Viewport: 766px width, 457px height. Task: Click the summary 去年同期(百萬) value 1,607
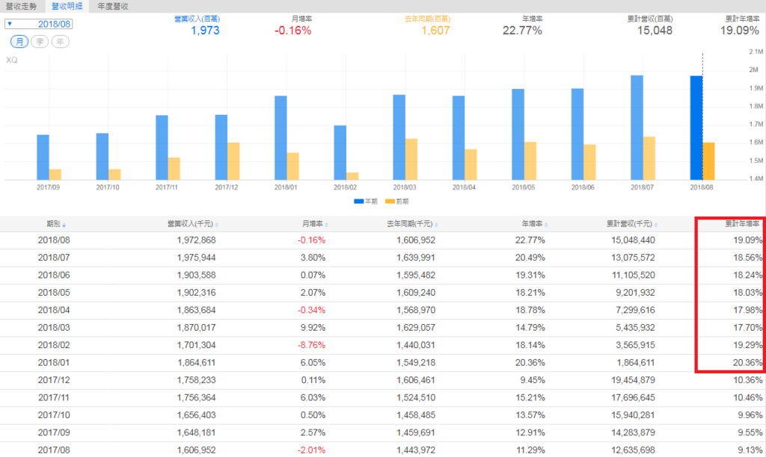(x=436, y=31)
